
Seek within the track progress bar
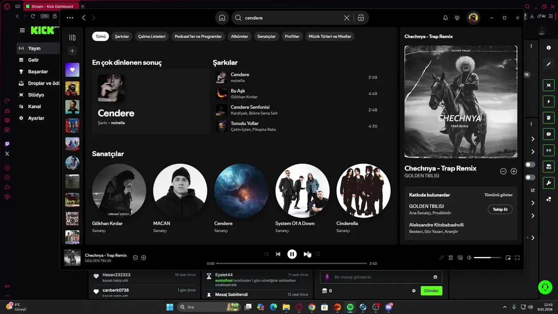click(x=292, y=263)
